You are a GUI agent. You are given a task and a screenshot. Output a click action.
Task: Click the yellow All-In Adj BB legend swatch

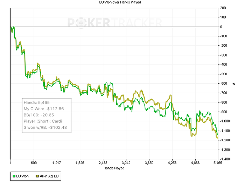(37, 176)
